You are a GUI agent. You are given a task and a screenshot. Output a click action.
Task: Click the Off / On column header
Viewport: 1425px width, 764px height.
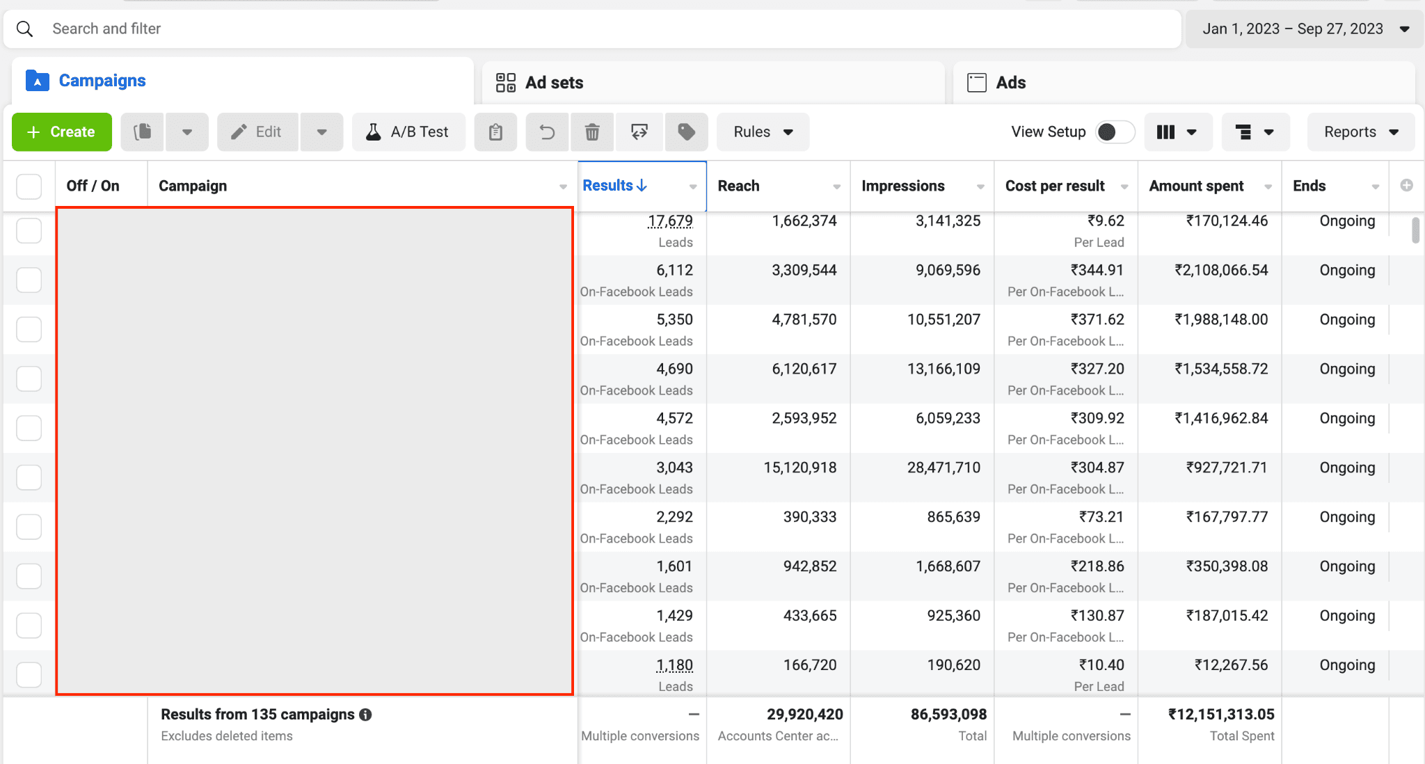pos(93,186)
